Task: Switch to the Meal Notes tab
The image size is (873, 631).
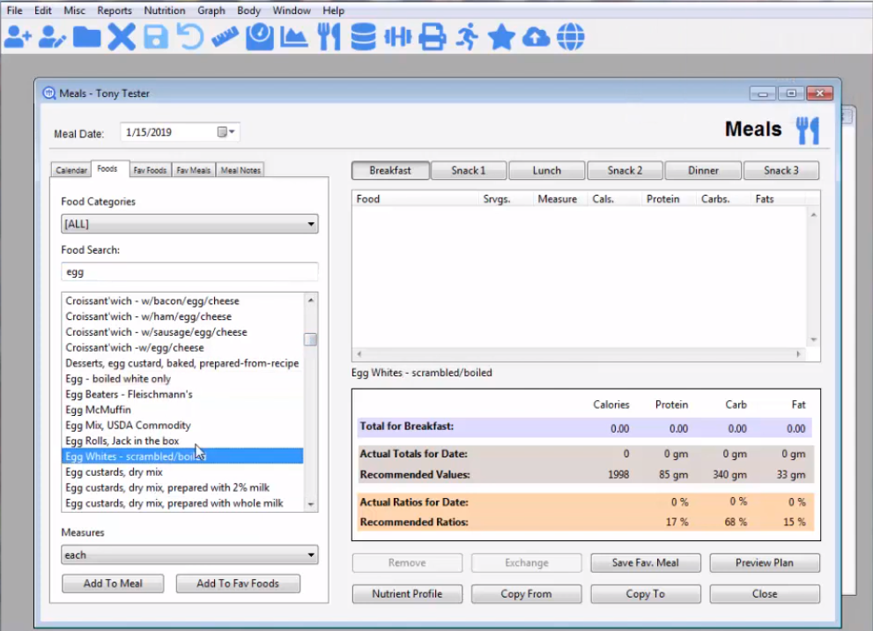Action: [x=240, y=170]
